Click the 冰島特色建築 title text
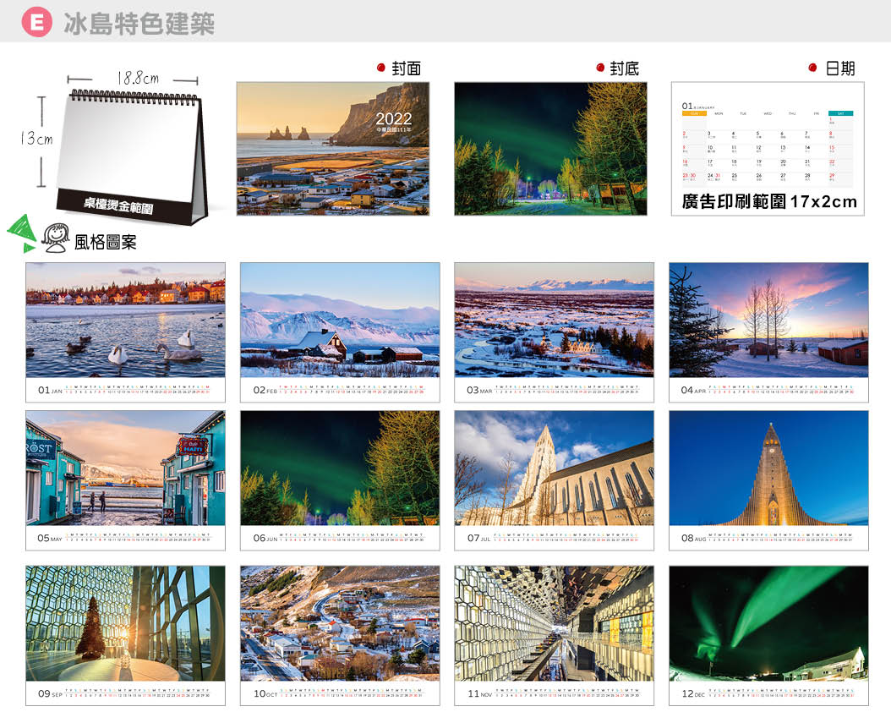The height and width of the screenshot is (723, 891). 139,23
